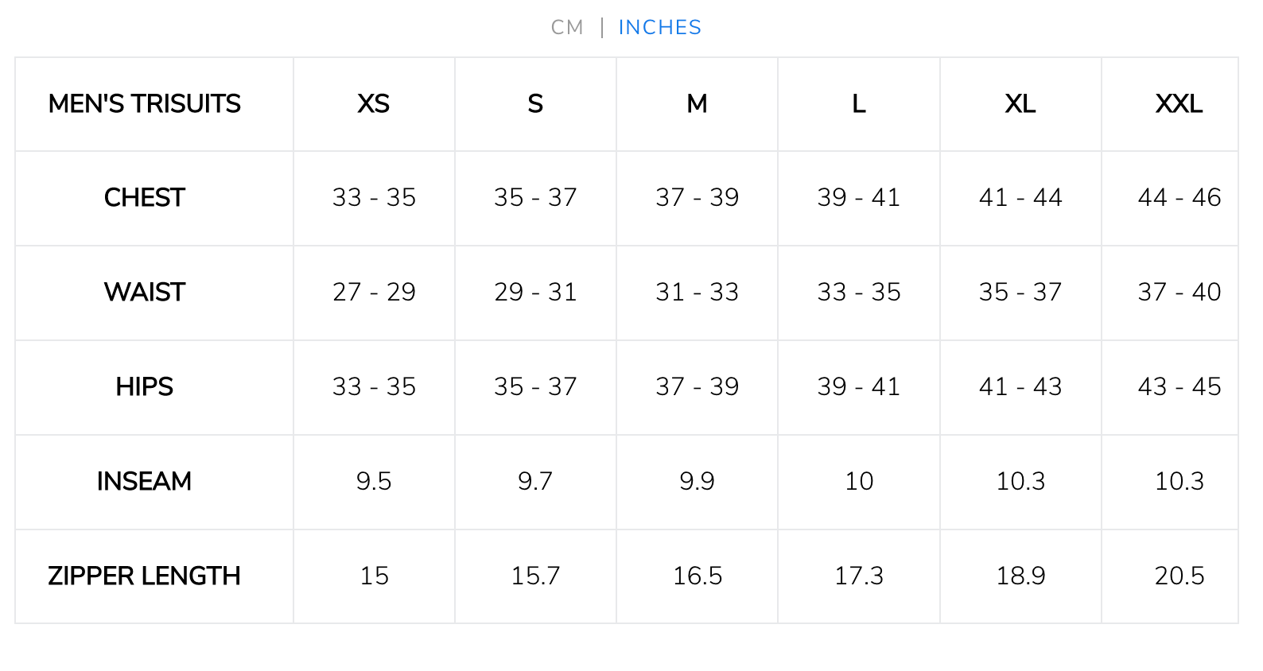Select the INCHES unit option
Image resolution: width=1263 pixels, height=671 pixels.
pyautogui.click(x=660, y=28)
